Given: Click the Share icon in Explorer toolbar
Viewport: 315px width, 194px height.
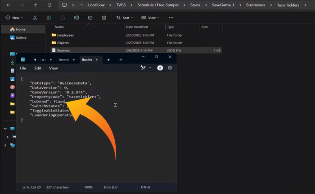Looking at the screenshot, I should (x=90, y=18).
